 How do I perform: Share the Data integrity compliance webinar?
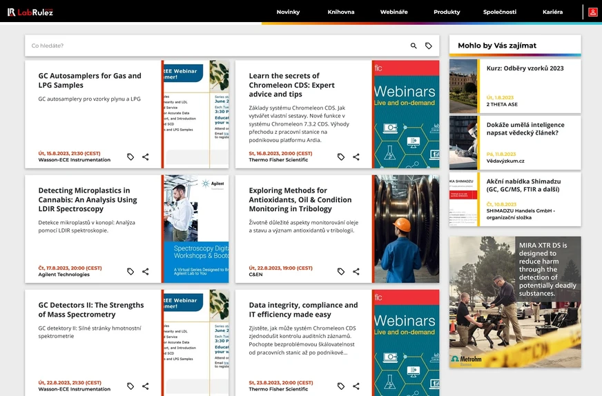[x=356, y=386]
